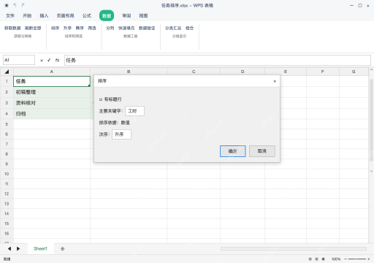374x263 pixels.
Task: Click the 组合 ribbon command
Action: [189, 28]
